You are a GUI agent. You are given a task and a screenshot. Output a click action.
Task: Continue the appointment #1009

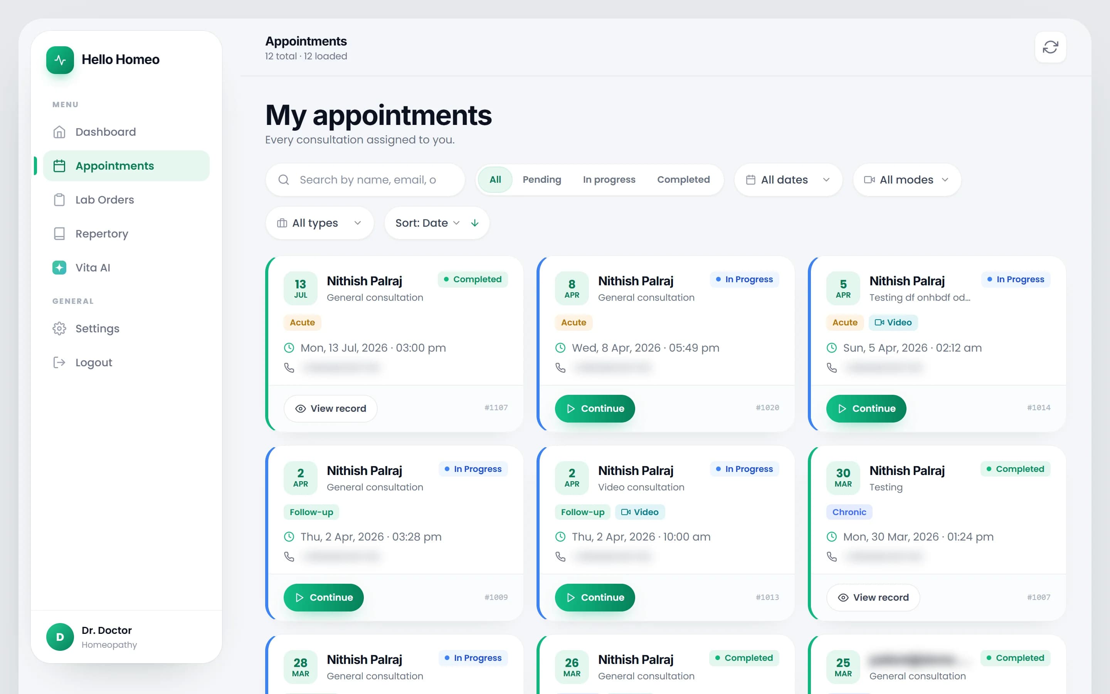[x=323, y=598]
